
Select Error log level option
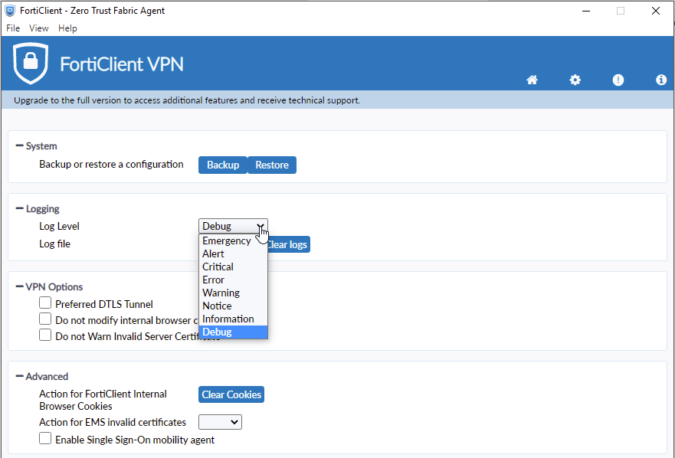pyautogui.click(x=233, y=280)
